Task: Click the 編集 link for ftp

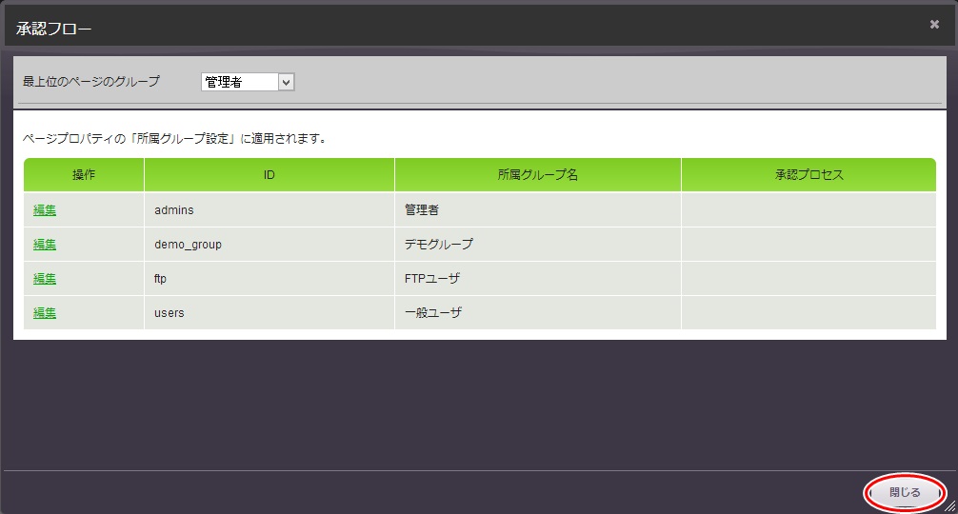Action: 45,278
